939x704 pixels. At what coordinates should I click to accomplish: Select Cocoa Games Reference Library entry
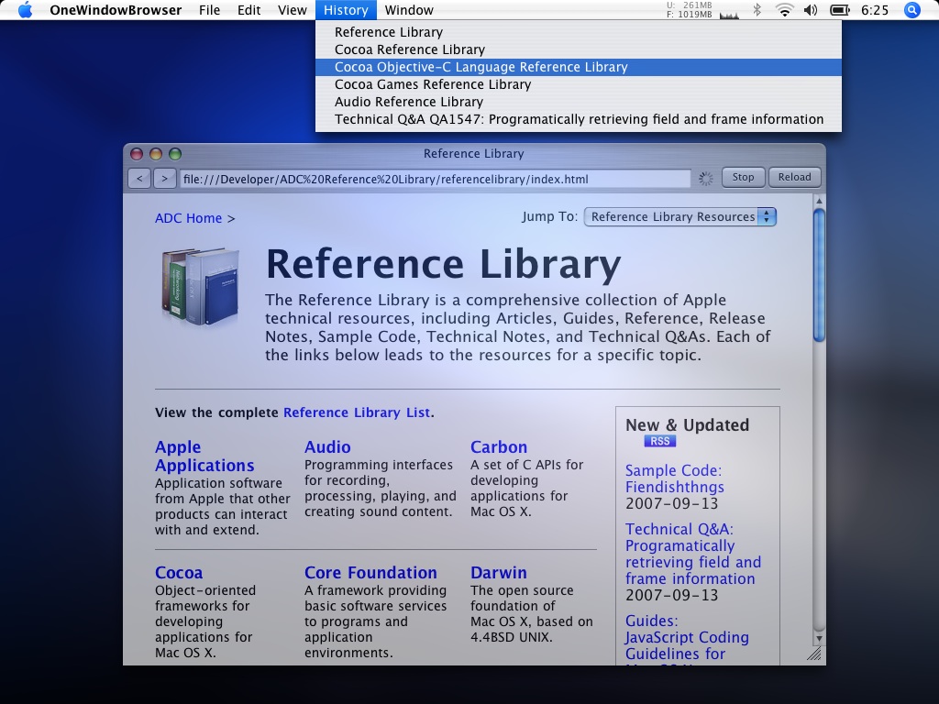(579, 84)
